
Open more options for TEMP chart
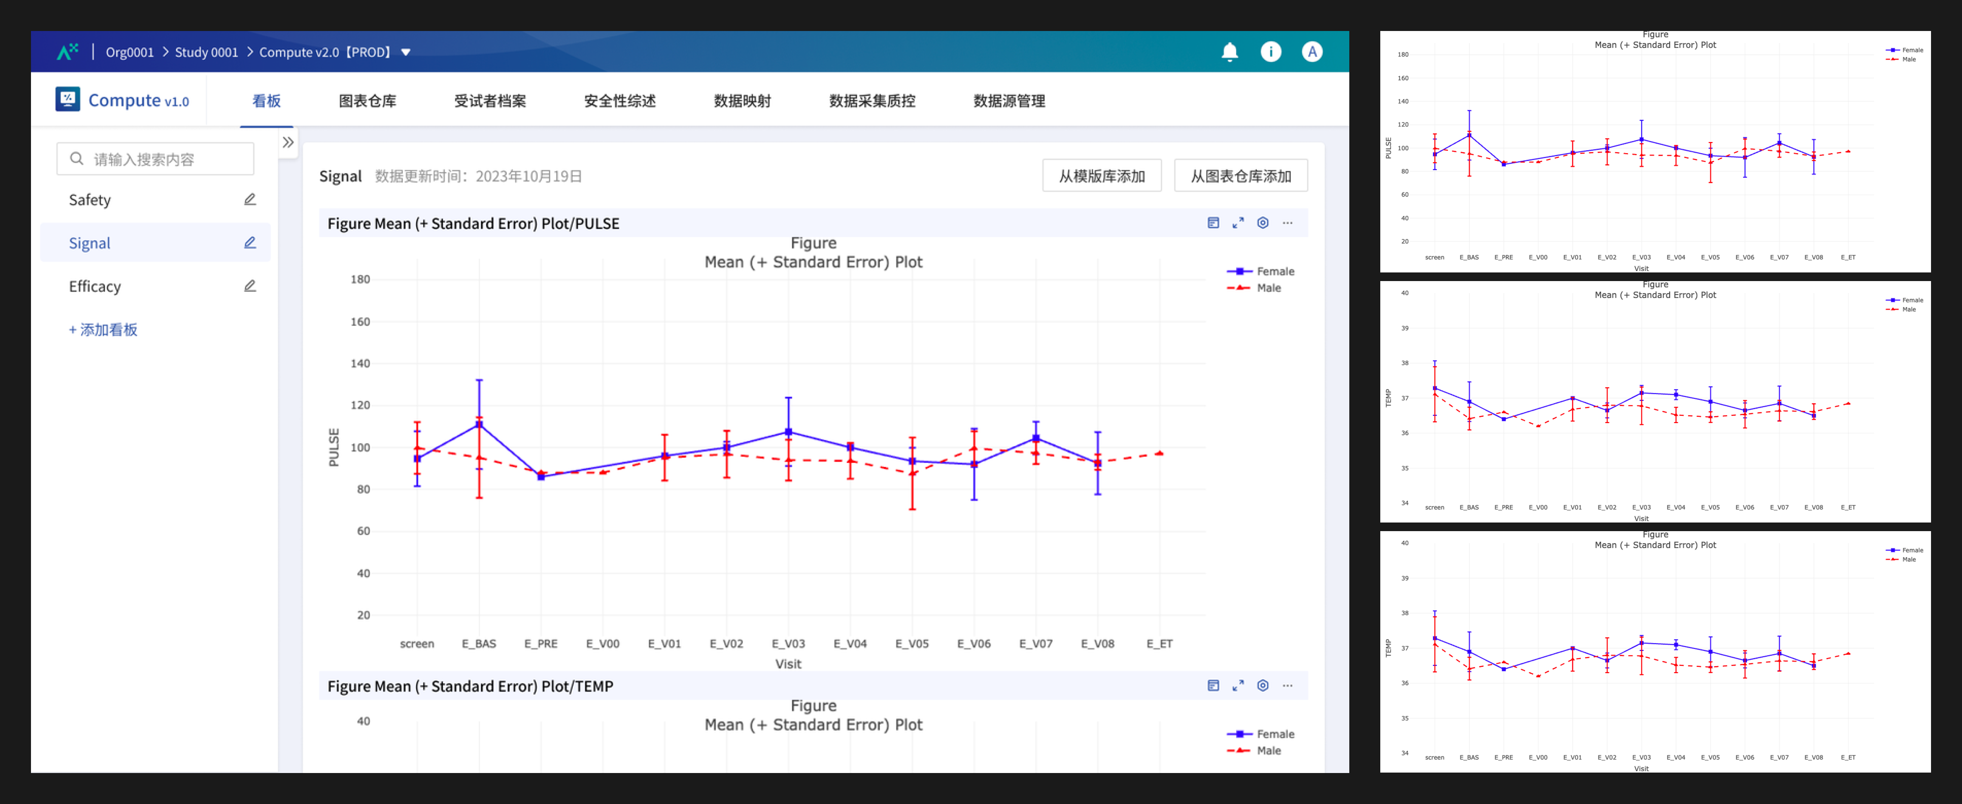[x=1287, y=686]
